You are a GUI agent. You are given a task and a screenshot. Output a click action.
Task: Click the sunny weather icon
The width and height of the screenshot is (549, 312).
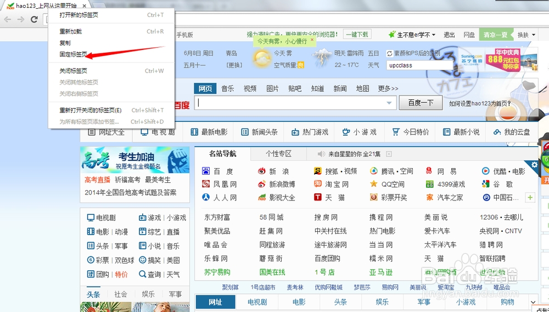point(261,58)
